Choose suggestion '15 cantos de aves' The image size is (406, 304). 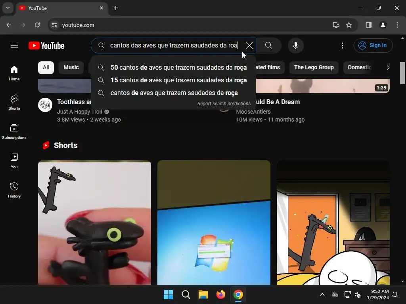[x=173, y=80]
